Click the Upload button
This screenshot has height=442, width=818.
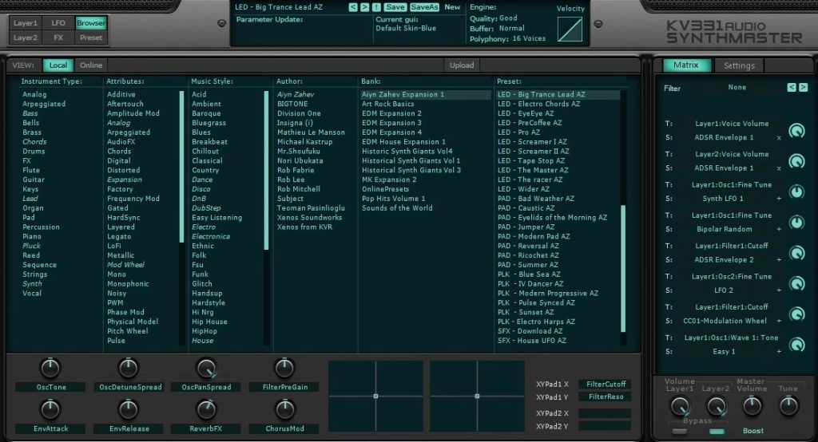coord(462,65)
